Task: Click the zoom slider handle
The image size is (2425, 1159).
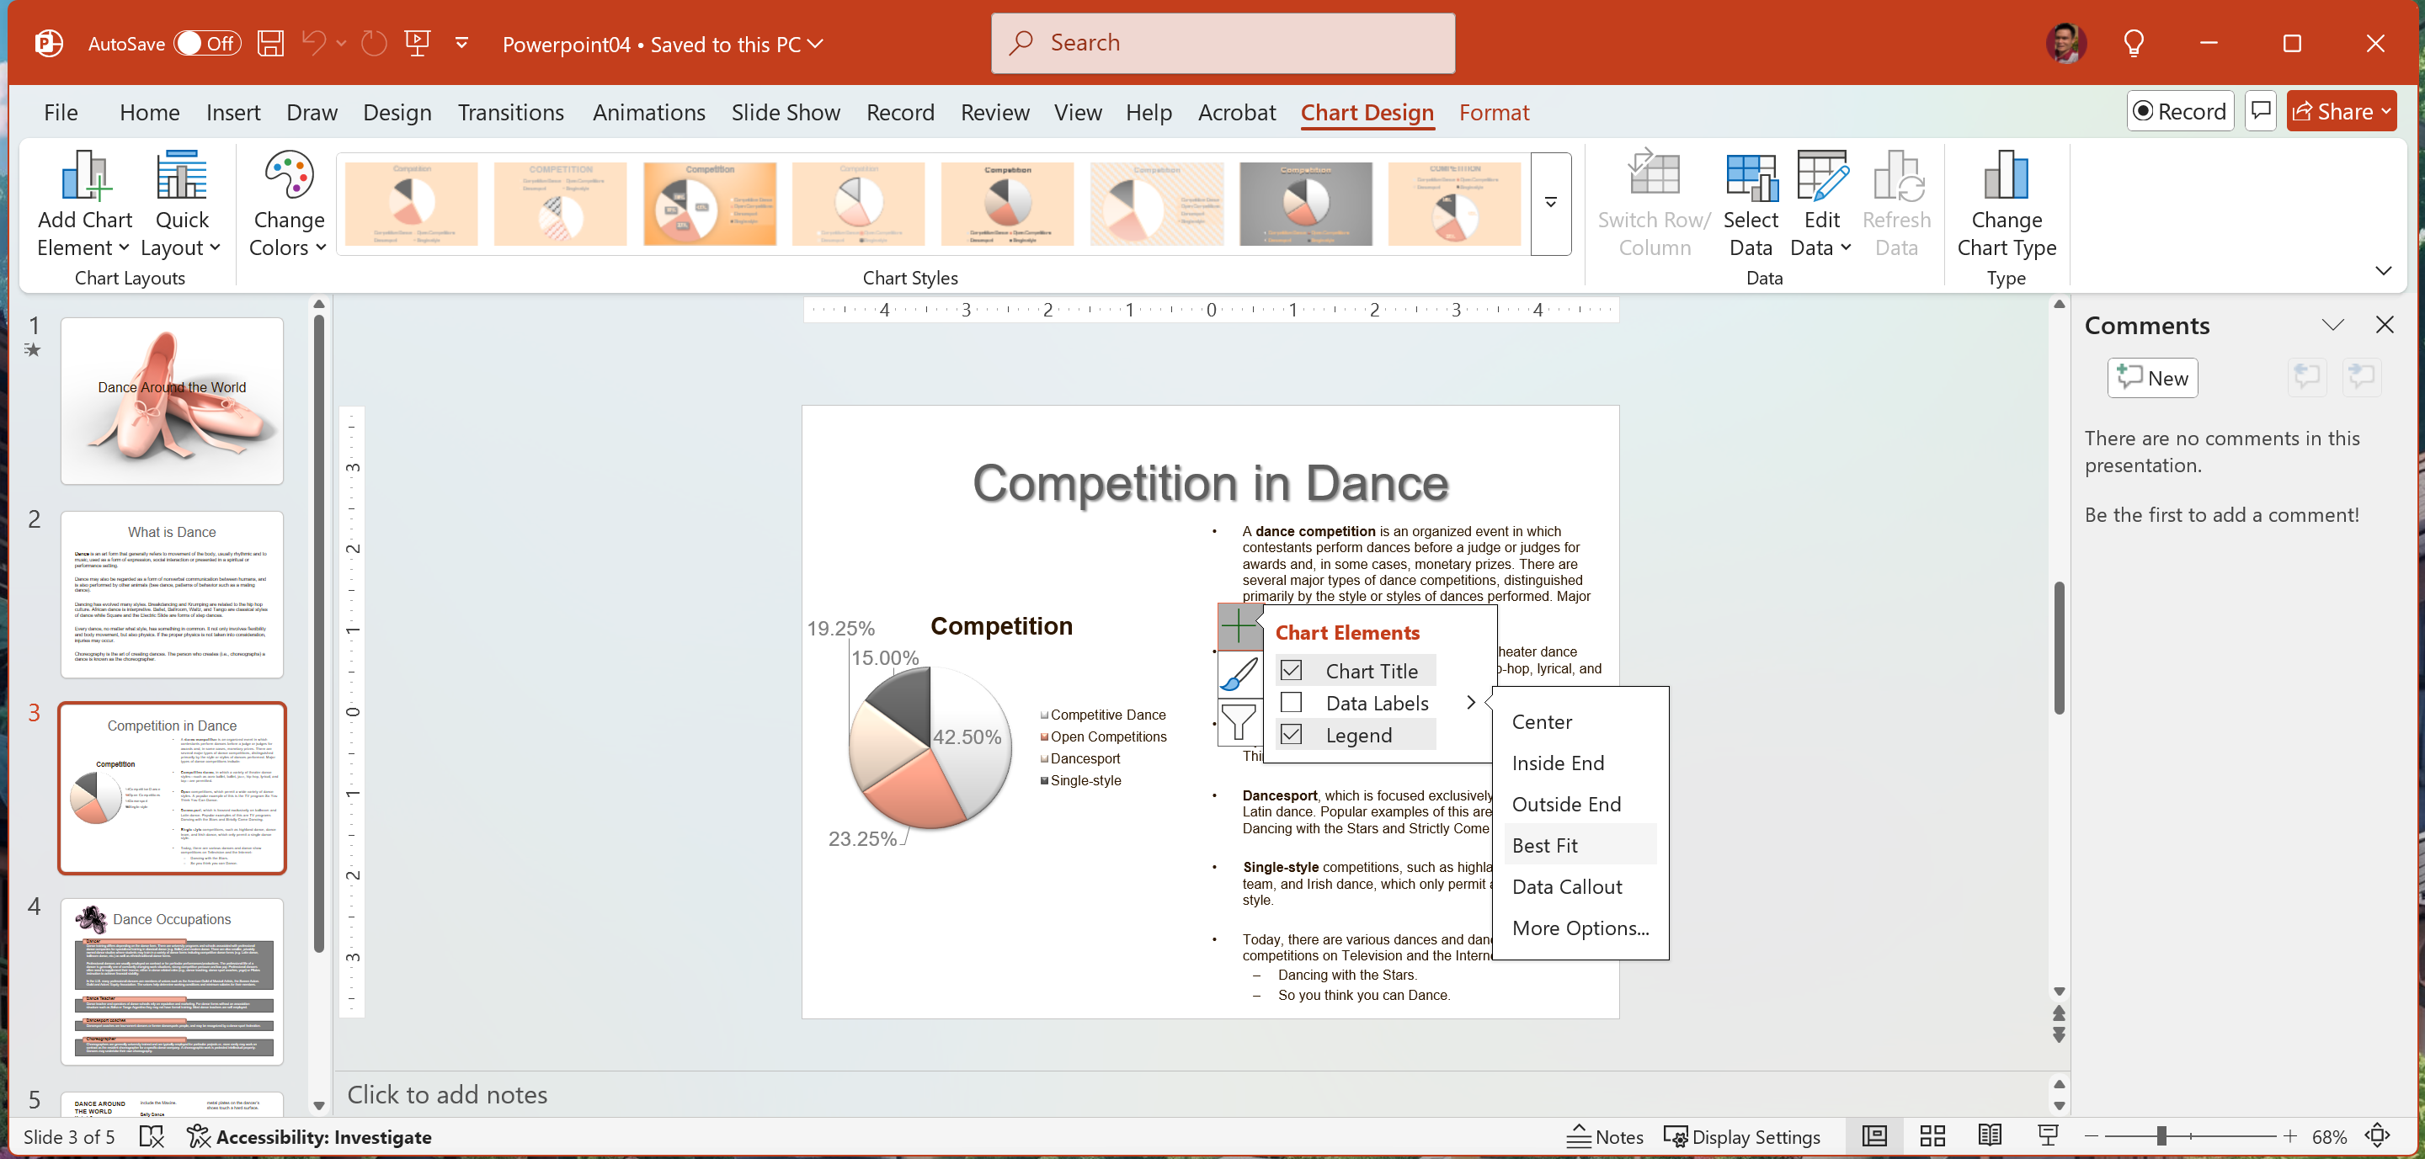Action: coord(2161,1136)
